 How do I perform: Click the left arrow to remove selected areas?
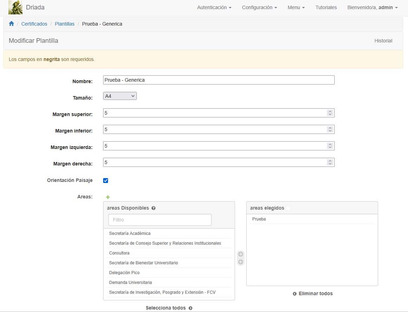pyautogui.click(x=241, y=261)
